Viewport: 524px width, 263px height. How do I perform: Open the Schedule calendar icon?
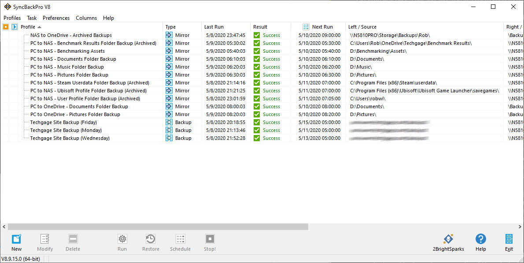coord(180,239)
